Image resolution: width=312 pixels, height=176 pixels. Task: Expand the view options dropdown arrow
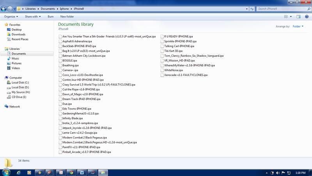(291, 16)
